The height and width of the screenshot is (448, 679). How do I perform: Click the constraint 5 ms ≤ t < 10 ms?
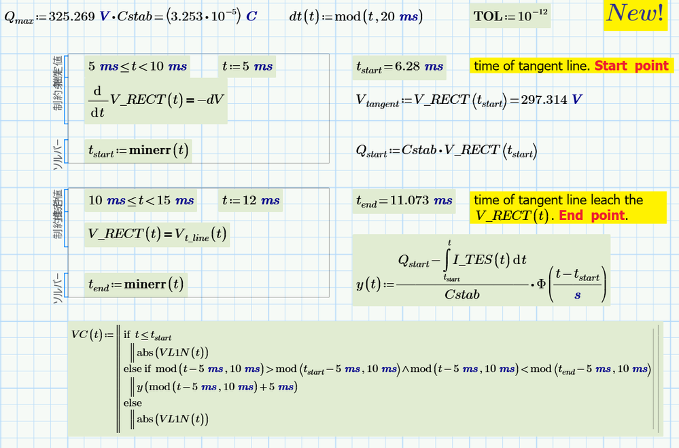pyautogui.click(x=138, y=67)
